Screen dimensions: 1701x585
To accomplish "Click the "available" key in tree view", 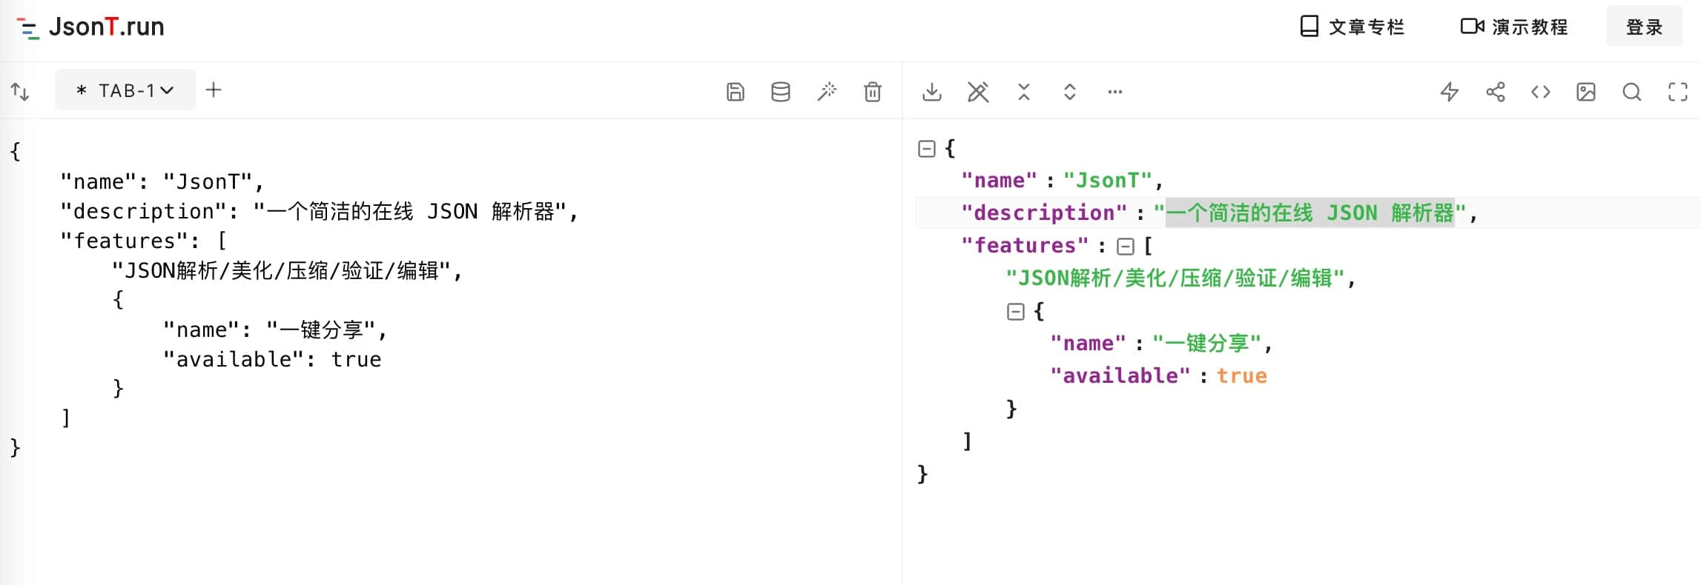I will point(1120,376).
